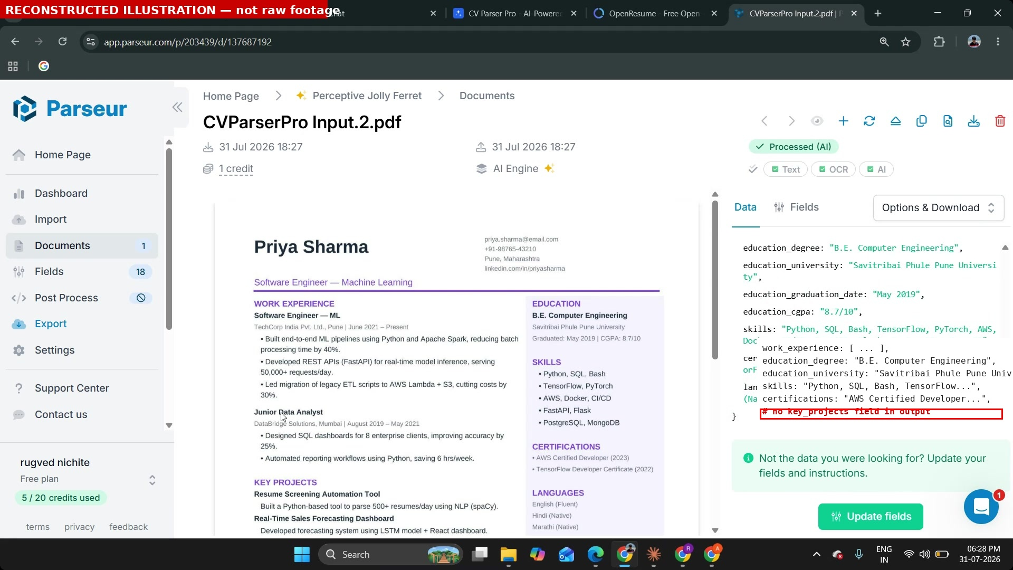Open Post Process in the sidebar
1013x570 pixels.
pyautogui.click(x=82, y=298)
